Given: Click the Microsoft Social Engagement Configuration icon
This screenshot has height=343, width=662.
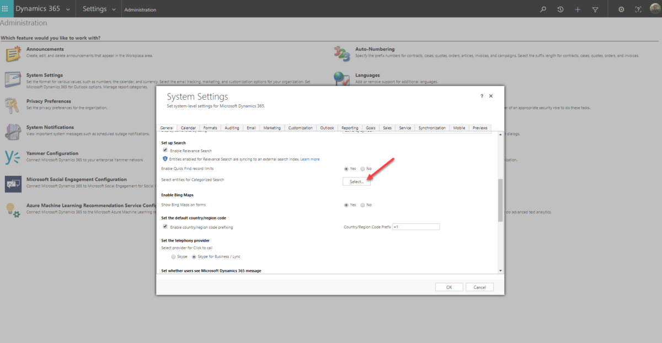Looking at the screenshot, I should click(x=12, y=183).
